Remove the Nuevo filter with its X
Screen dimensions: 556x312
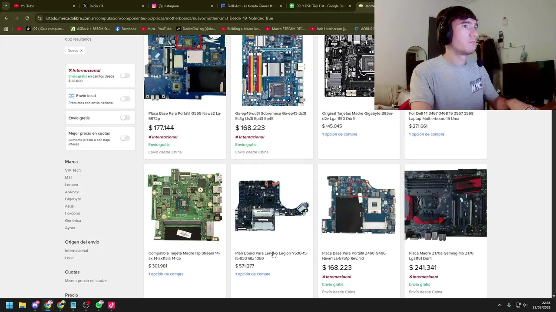click(x=81, y=51)
